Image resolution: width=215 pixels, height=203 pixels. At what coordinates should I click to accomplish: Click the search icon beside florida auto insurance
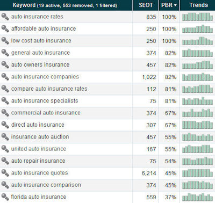coord(5,197)
